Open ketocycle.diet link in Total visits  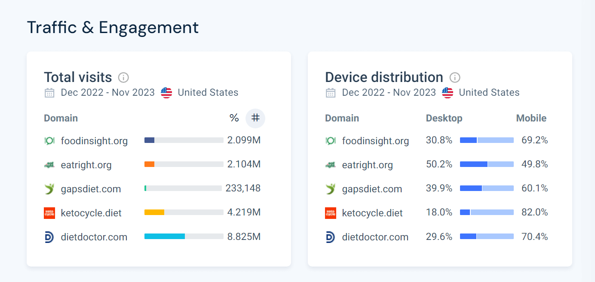pos(91,213)
